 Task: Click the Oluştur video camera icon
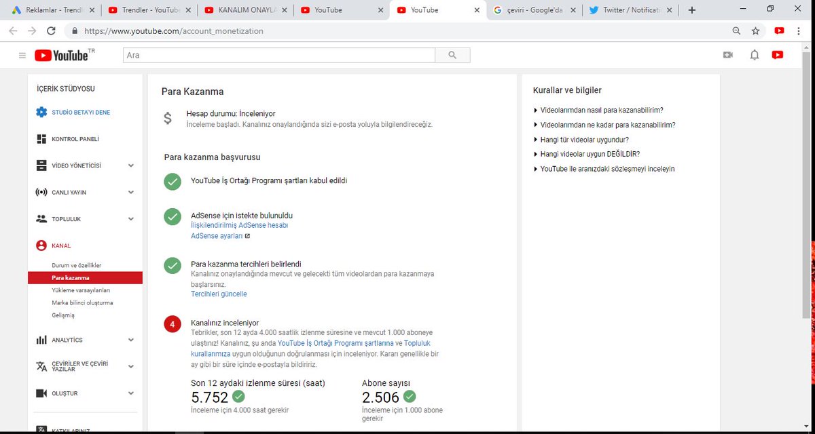41,393
